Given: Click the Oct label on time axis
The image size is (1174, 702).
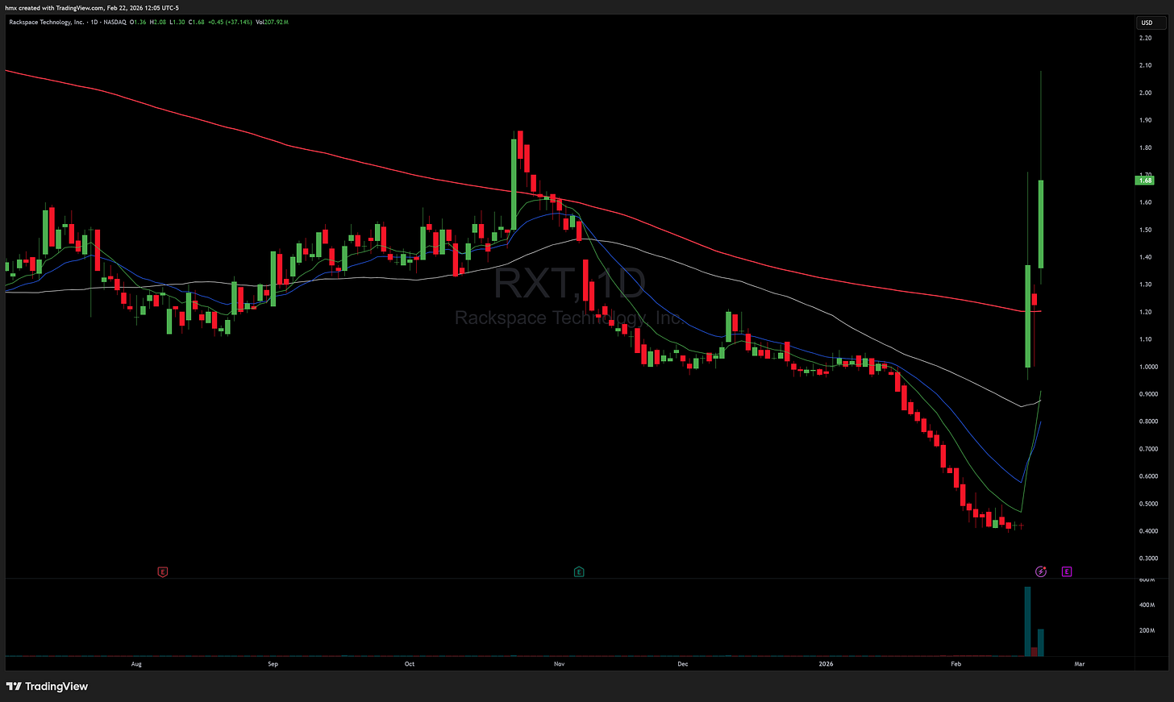Looking at the screenshot, I should pyautogui.click(x=410, y=664).
